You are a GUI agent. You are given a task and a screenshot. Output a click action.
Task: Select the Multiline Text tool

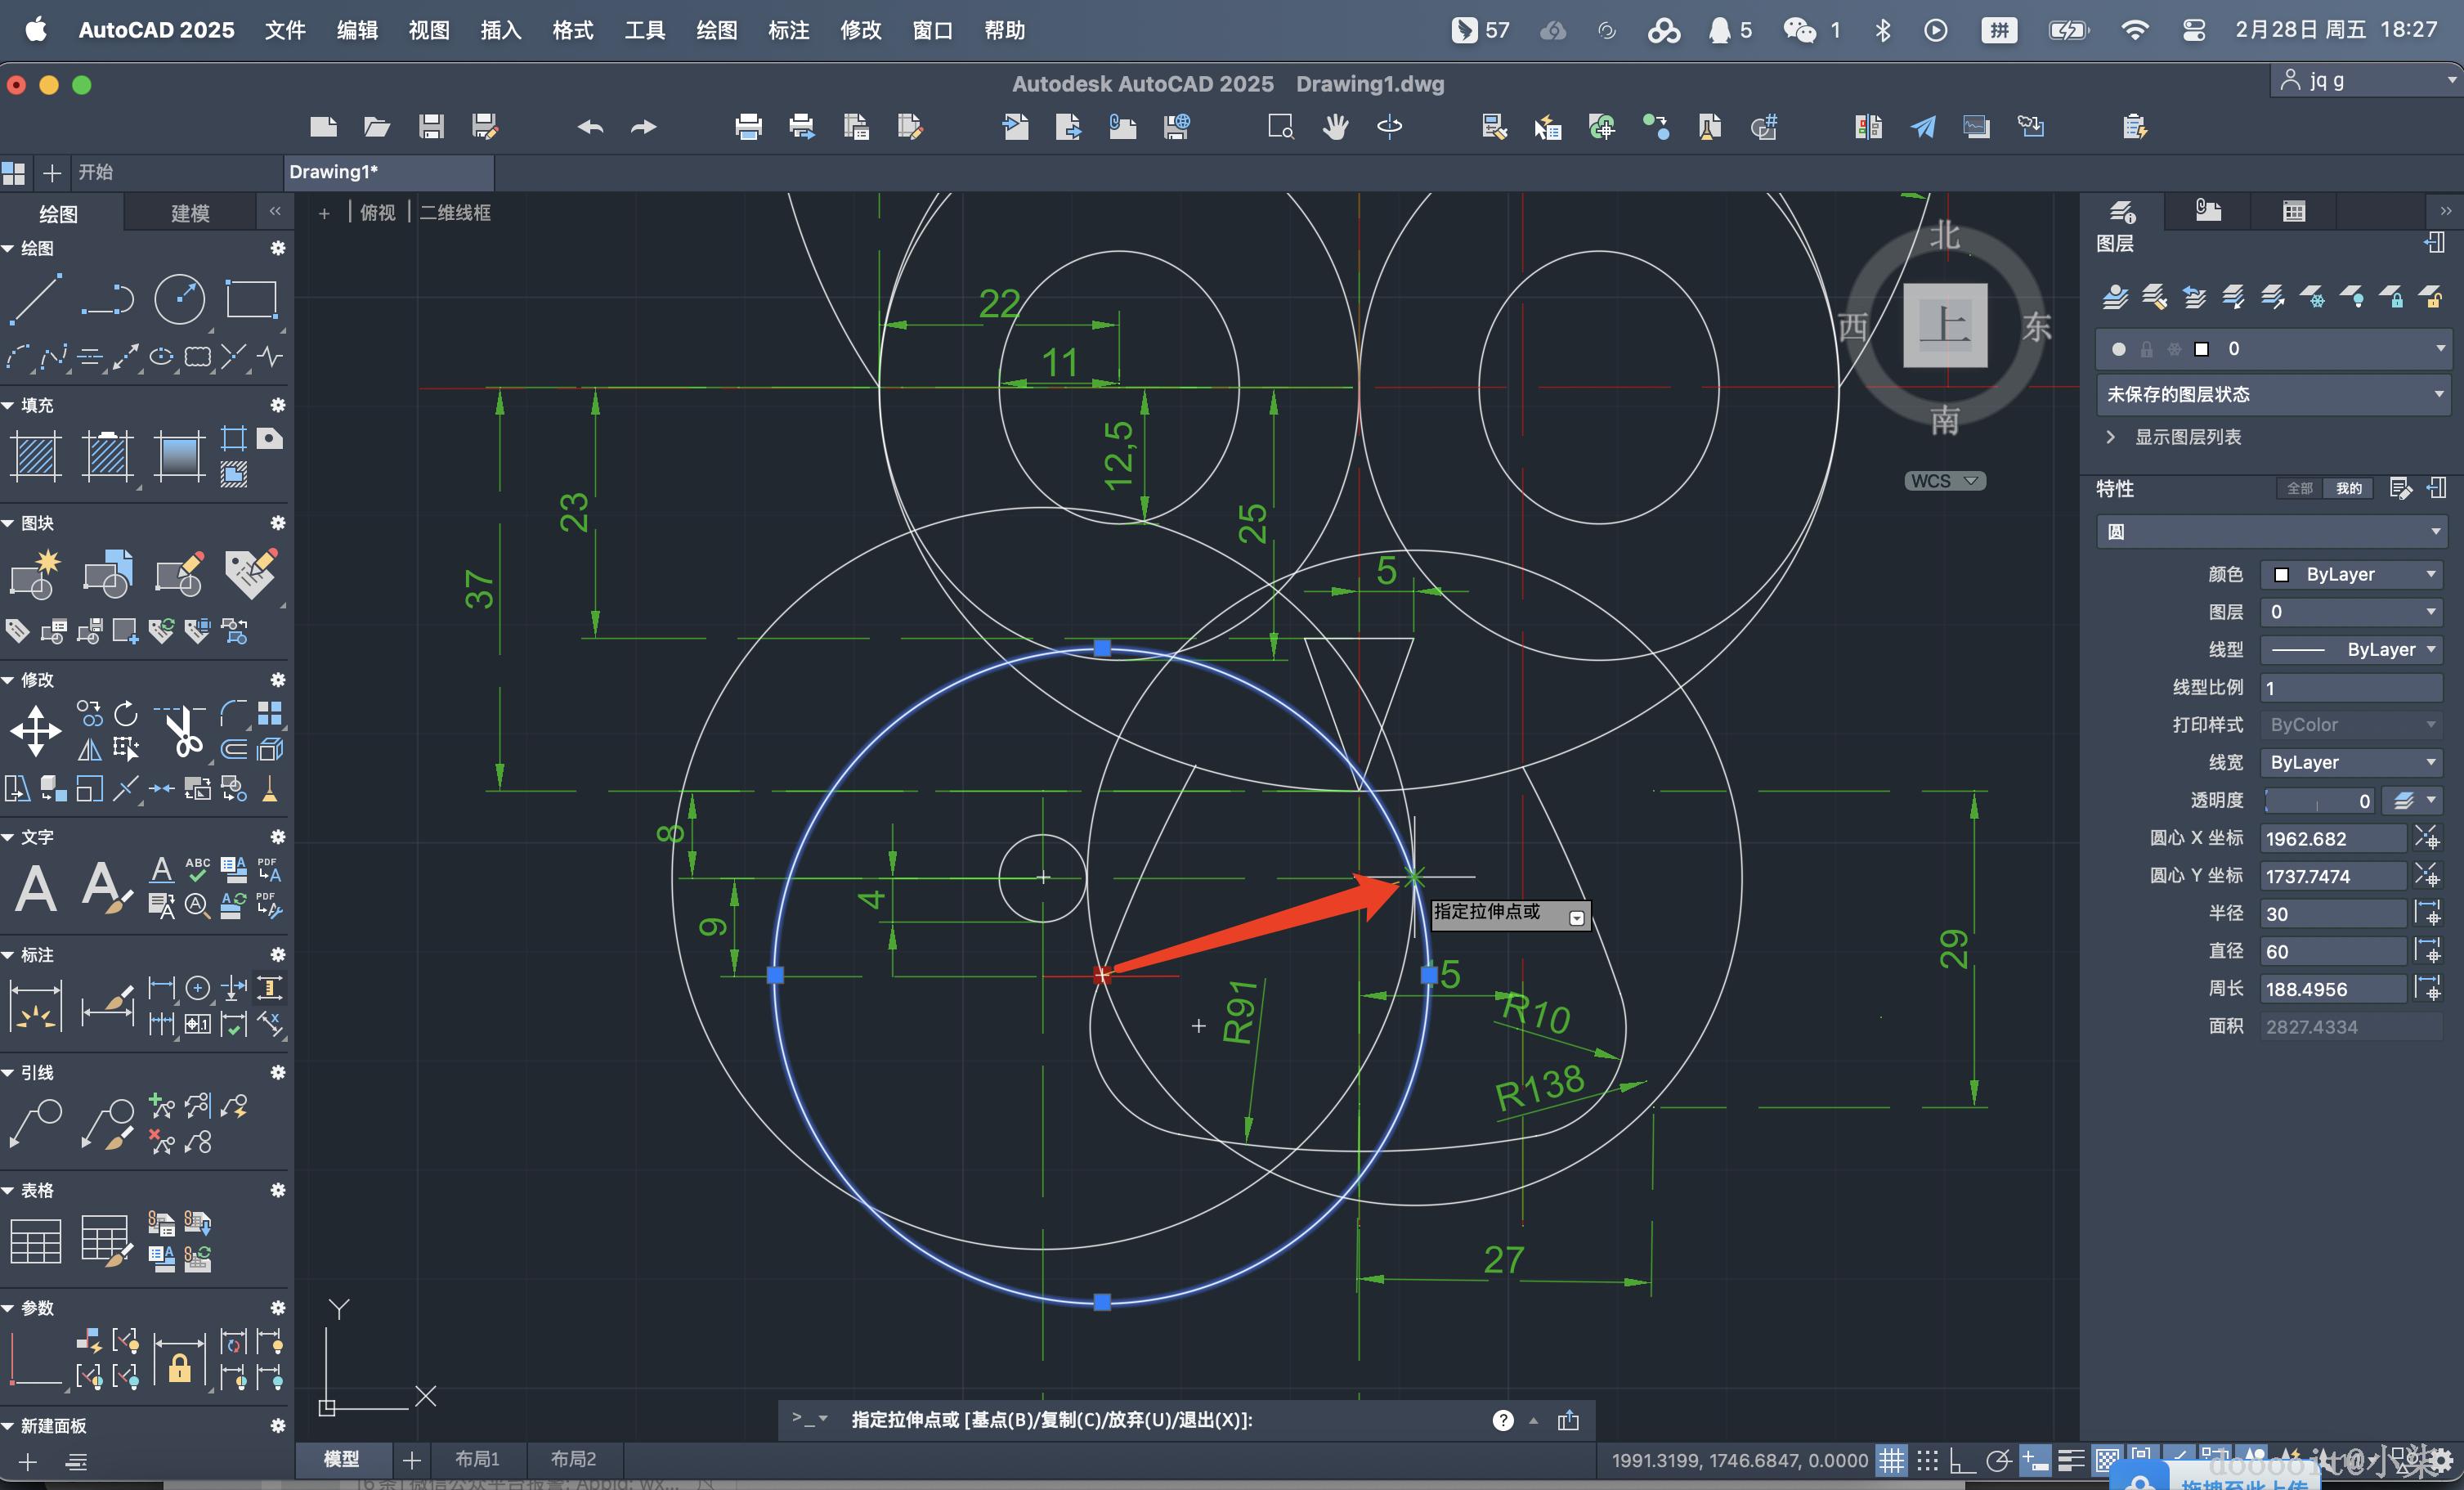[x=36, y=888]
